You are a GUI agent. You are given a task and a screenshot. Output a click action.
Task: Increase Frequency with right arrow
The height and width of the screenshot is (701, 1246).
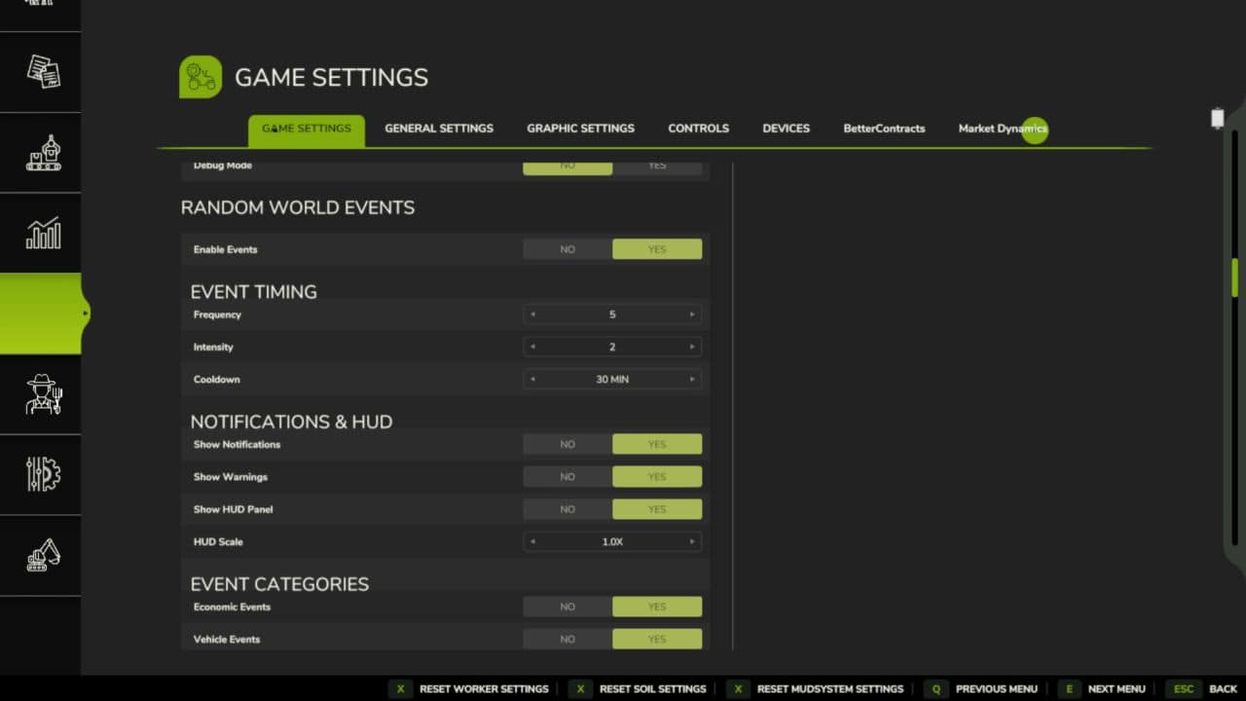[692, 314]
